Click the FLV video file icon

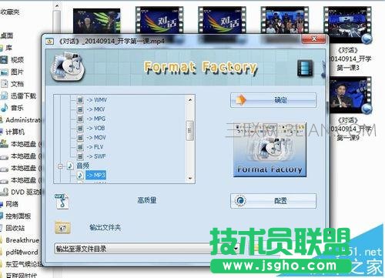pyautogui.click(x=80, y=147)
